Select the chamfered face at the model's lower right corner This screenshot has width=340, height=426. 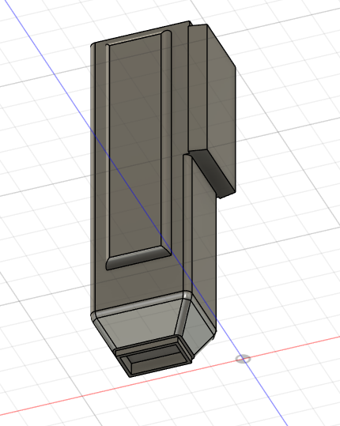[199, 327]
